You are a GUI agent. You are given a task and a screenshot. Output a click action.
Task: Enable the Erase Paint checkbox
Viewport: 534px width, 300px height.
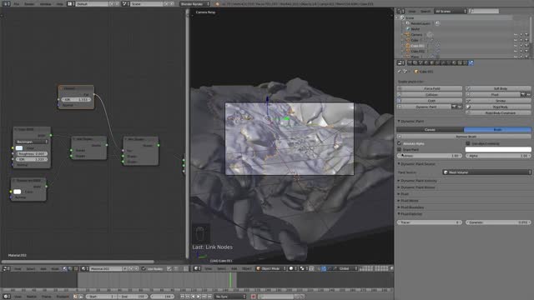[x=400, y=150]
